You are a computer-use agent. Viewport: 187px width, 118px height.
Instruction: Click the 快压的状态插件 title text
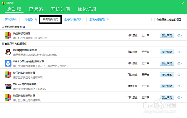click(x=22, y=33)
